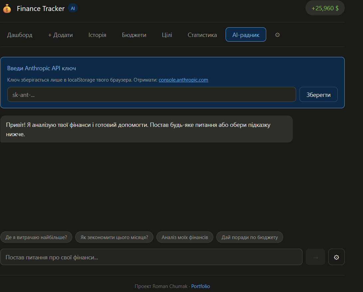Click the send arrow button

click(315, 257)
